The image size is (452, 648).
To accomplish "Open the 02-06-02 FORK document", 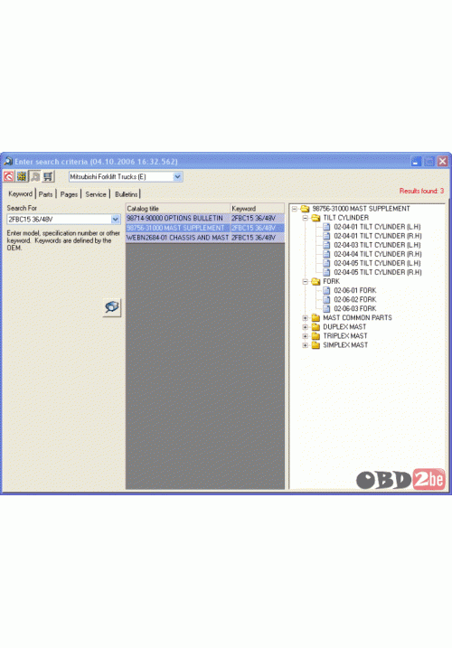I will point(354,300).
